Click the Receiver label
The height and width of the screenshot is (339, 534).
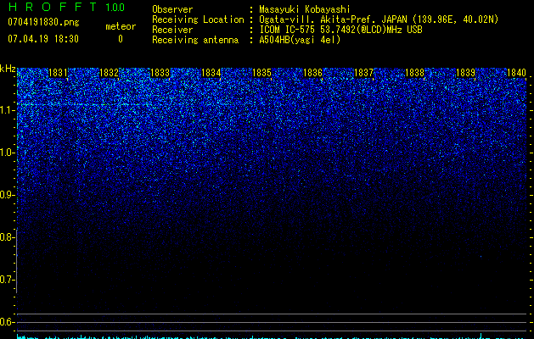[172, 30]
